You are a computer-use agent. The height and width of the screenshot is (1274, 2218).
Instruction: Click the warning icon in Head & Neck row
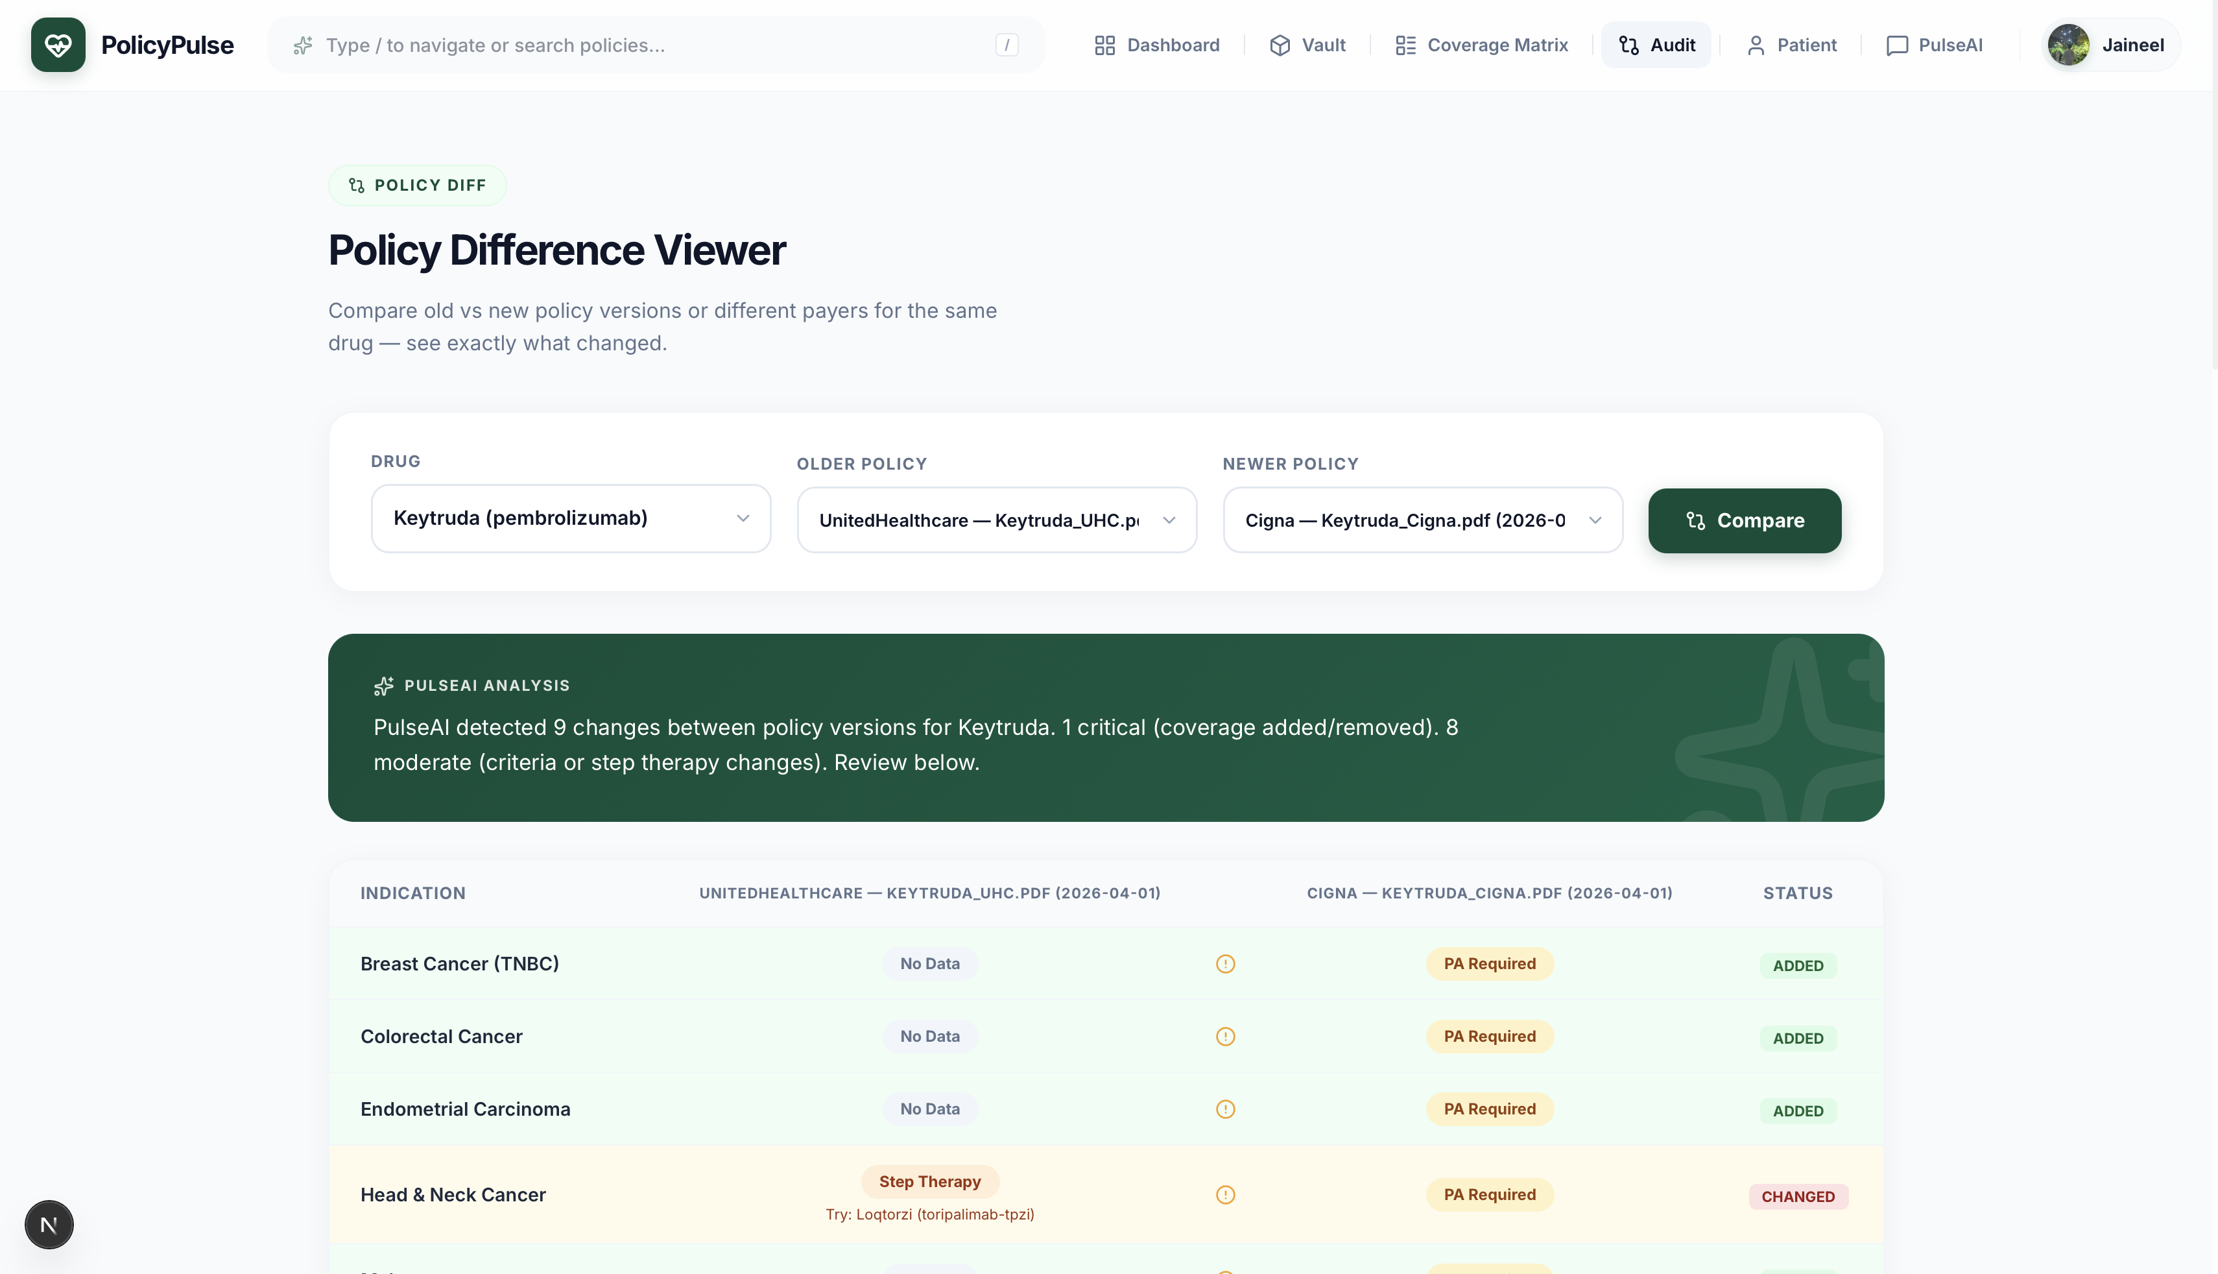(x=1225, y=1194)
